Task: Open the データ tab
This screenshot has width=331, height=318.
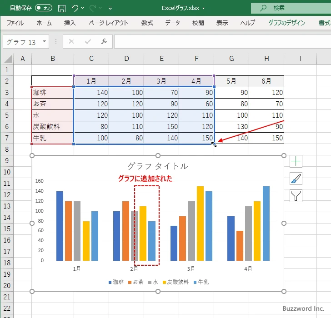Action: pyautogui.click(x=172, y=23)
